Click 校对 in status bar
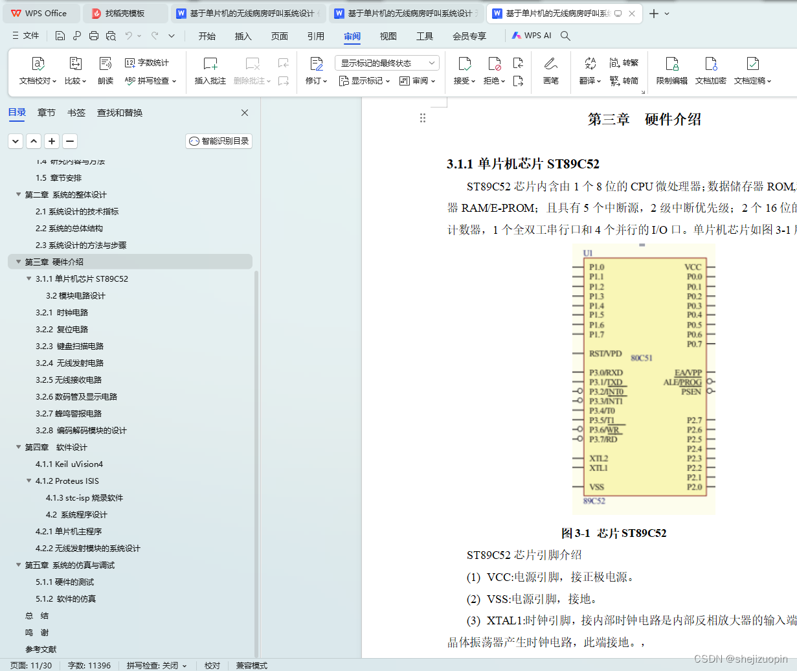 (212, 665)
